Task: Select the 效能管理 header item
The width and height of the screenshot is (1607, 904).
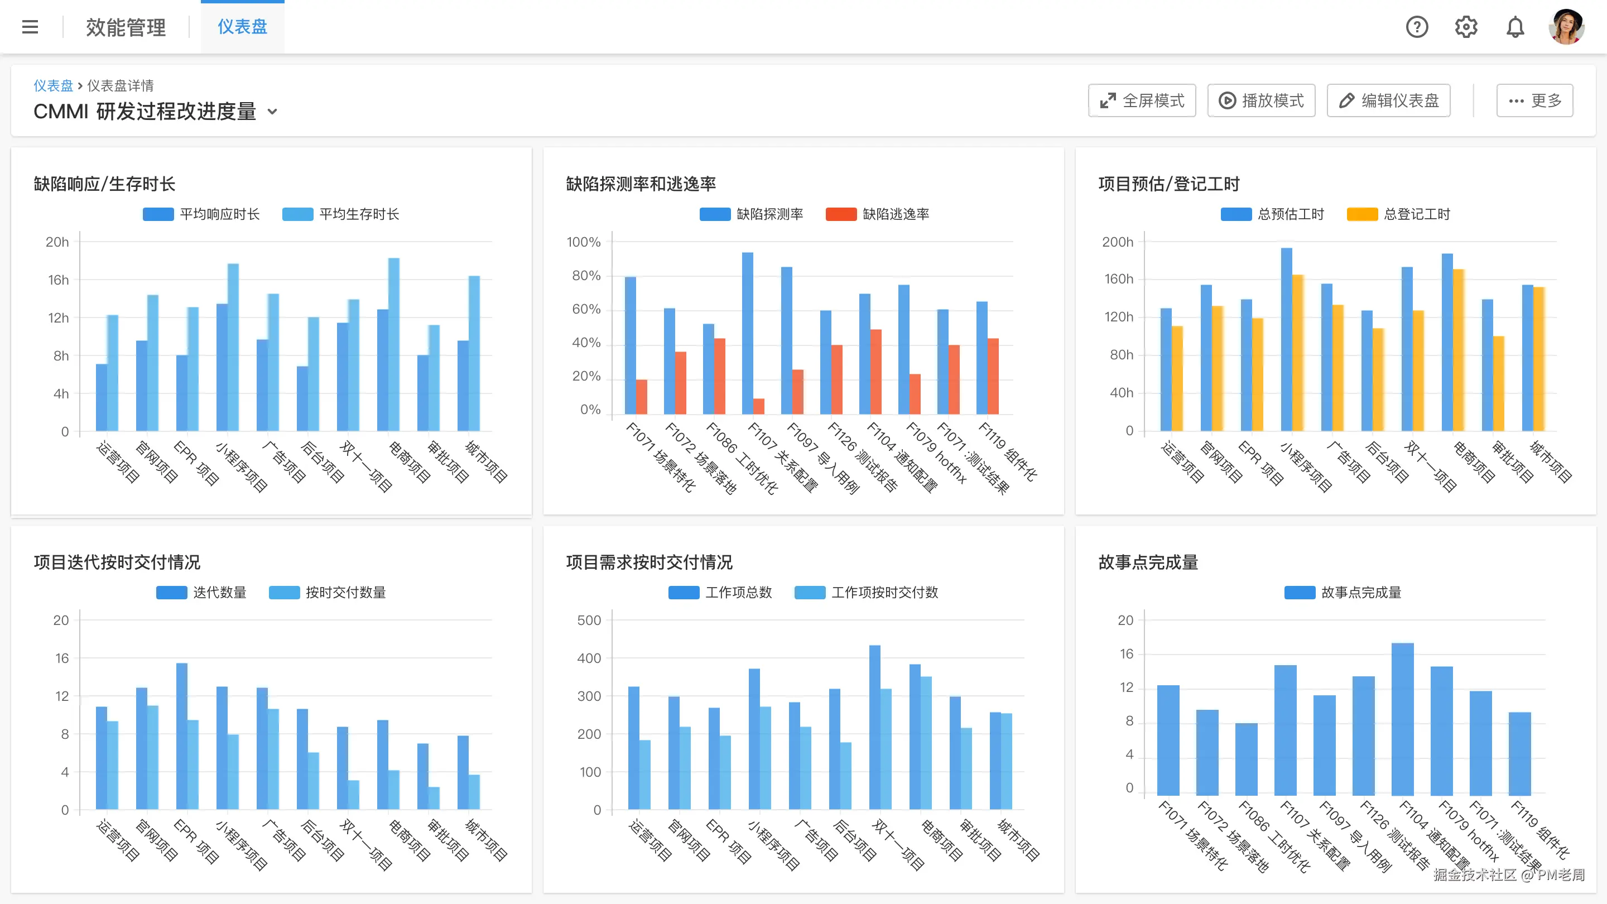Action: pyautogui.click(x=126, y=27)
